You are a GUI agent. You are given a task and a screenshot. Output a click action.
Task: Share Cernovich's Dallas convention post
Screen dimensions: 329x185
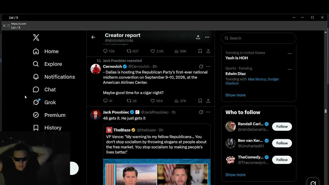click(208, 101)
